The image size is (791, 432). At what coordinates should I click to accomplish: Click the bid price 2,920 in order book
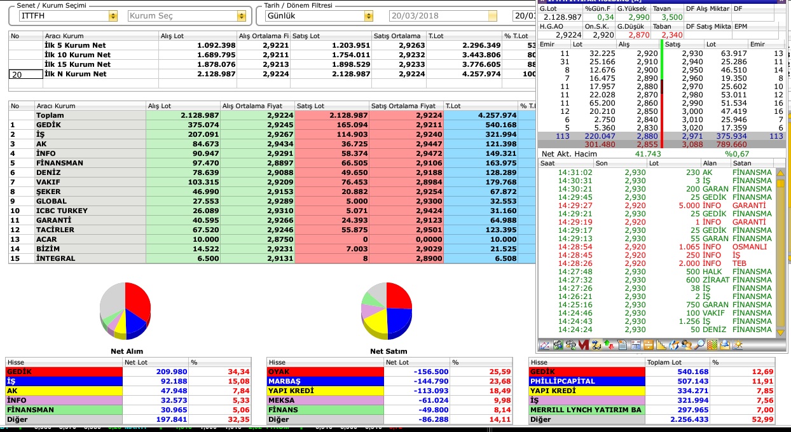point(647,53)
